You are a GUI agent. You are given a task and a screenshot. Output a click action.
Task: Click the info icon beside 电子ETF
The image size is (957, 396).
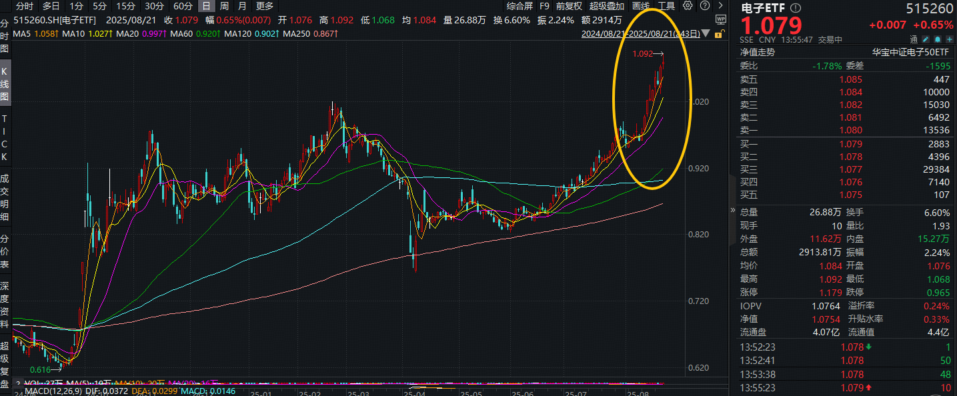click(x=795, y=8)
